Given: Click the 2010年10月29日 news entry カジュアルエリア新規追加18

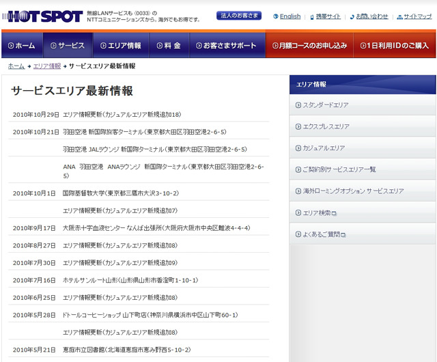Looking at the screenshot, I should [x=122, y=115].
